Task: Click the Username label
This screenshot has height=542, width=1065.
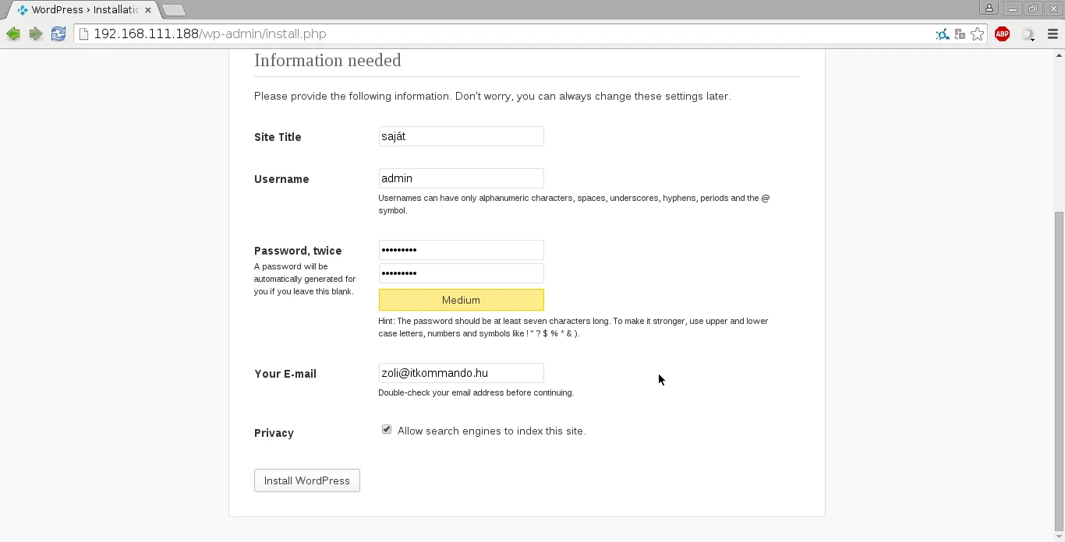Action: pyautogui.click(x=281, y=179)
